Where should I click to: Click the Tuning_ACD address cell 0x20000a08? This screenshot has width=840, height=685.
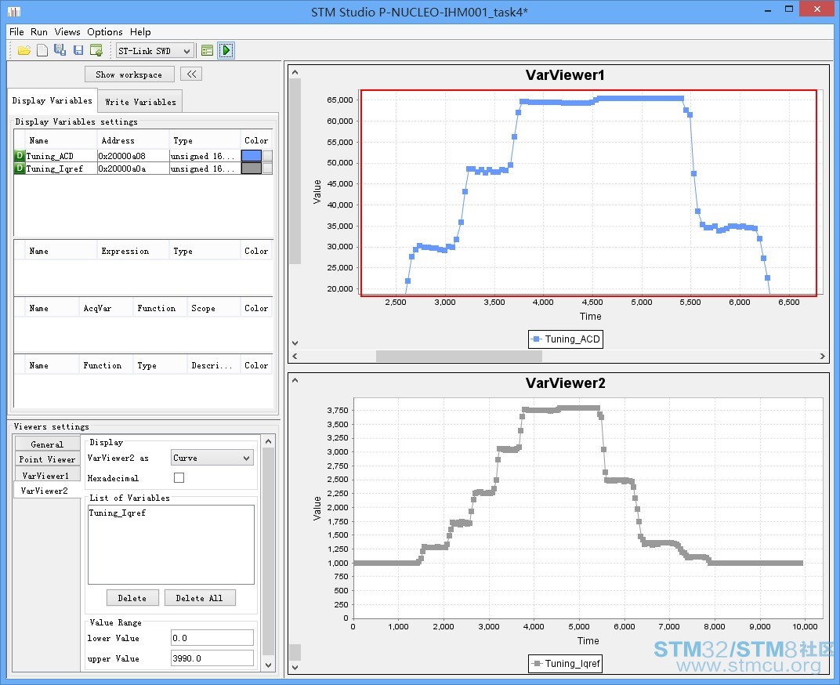(133, 156)
